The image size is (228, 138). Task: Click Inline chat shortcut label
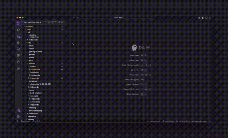(134, 60)
